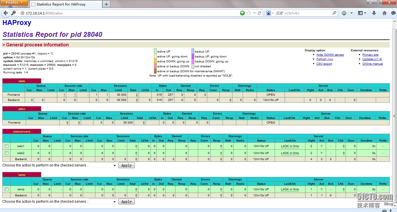
Task: Check the web2 server checkbox
Action: 6,153
